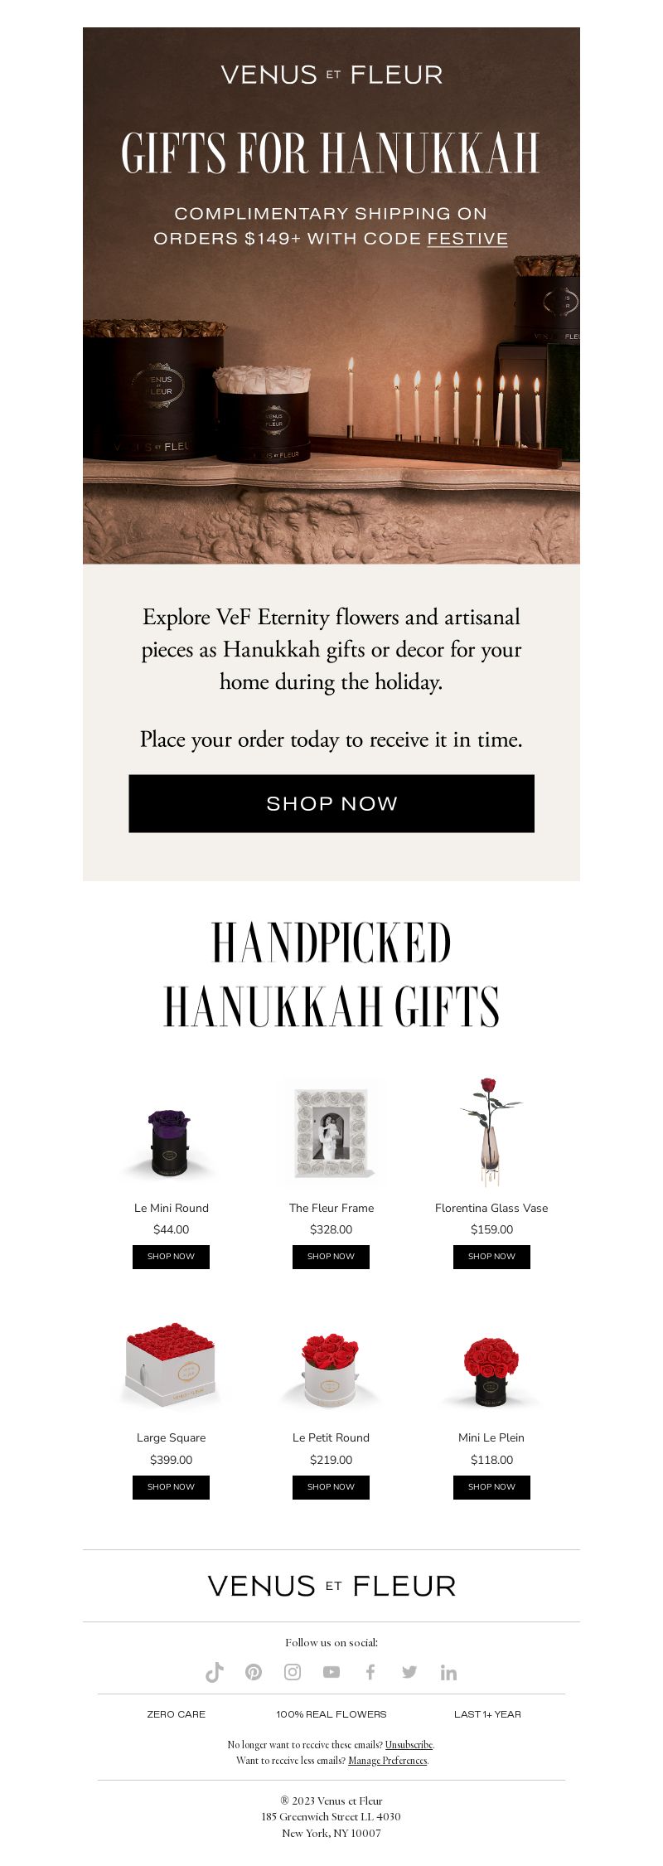Open the TikTok social icon
The width and height of the screenshot is (663, 1866).
click(215, 1672)
